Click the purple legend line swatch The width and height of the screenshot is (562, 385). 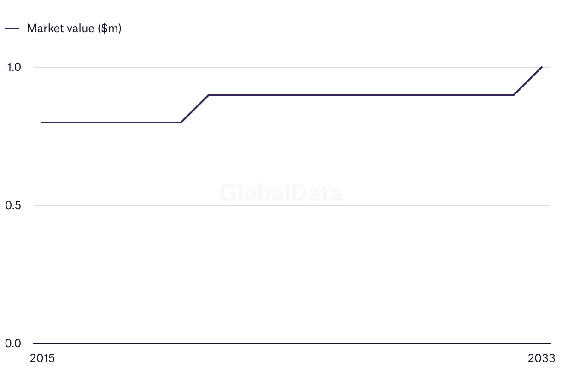coord(12,28)
